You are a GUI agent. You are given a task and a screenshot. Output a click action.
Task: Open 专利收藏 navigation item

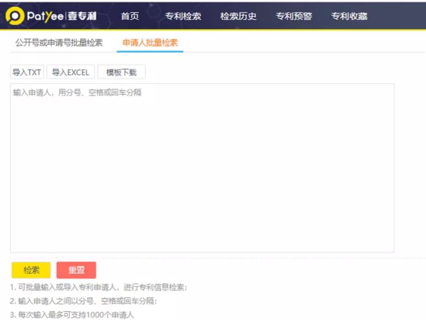(x=350, y=16)
